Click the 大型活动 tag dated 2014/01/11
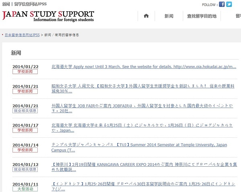241x192 pixels. coord(25,188)
